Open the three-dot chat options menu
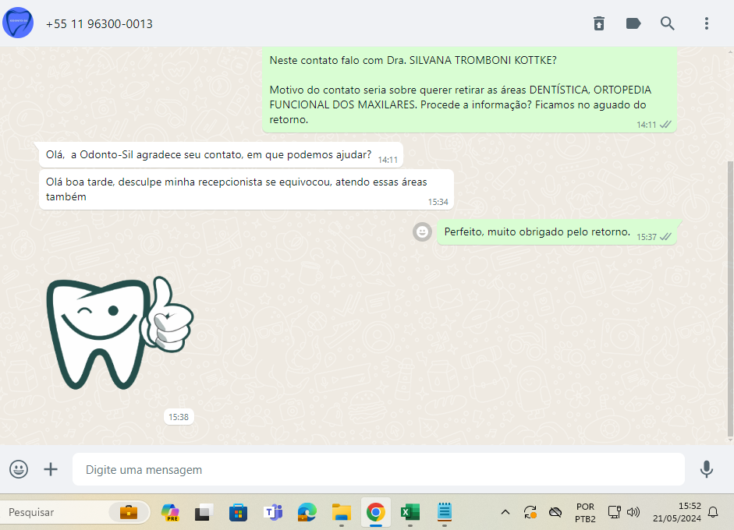Viewport: 734px width, 530px height. point(706,23)
